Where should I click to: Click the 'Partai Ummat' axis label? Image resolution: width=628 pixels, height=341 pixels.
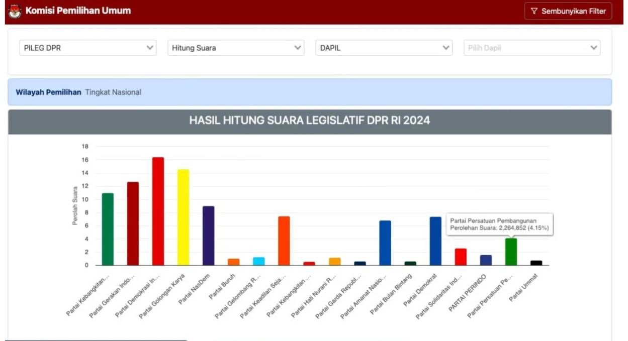point(524,287)
